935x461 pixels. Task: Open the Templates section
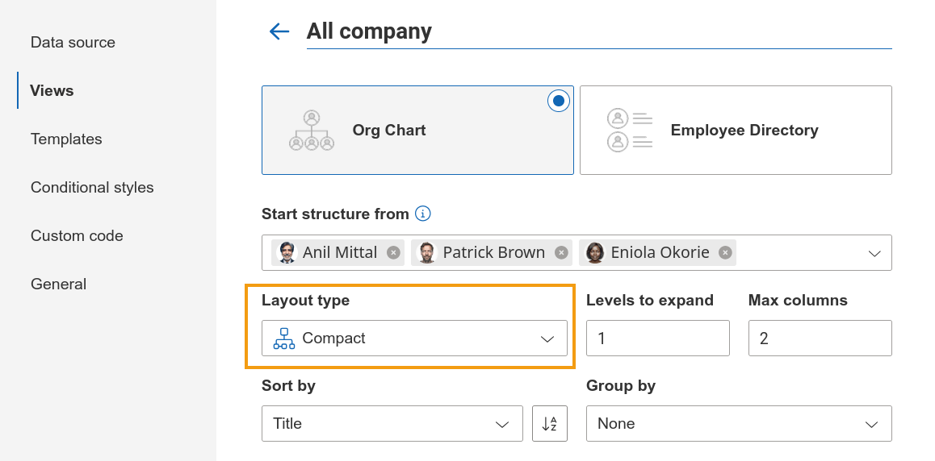(66, 139)
